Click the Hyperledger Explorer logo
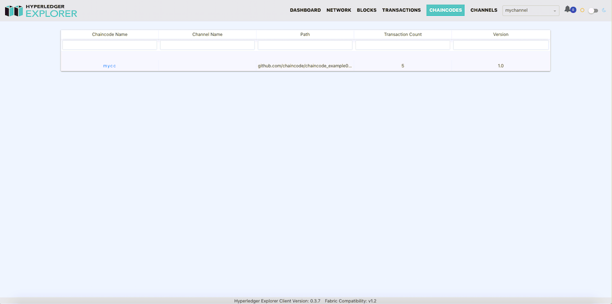Viewport: 612px width, 304px height. click(41, 11)
